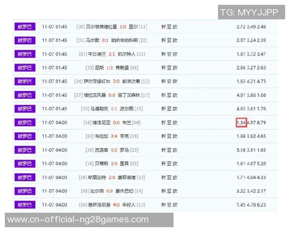290x232 pixels.
Task: Click the odds 5.18 3.91 1.63
Action: (x=251, y=150)
